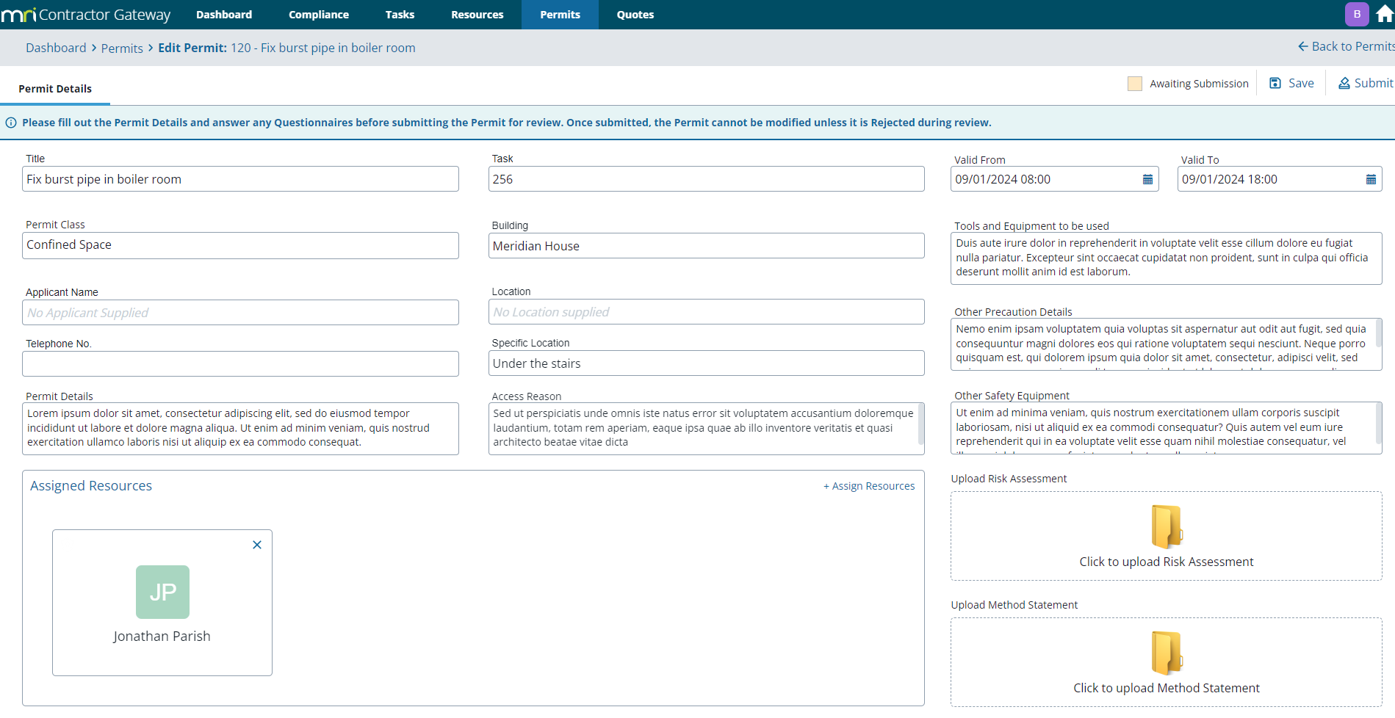Click the Assign Resources link

[869, 486]
